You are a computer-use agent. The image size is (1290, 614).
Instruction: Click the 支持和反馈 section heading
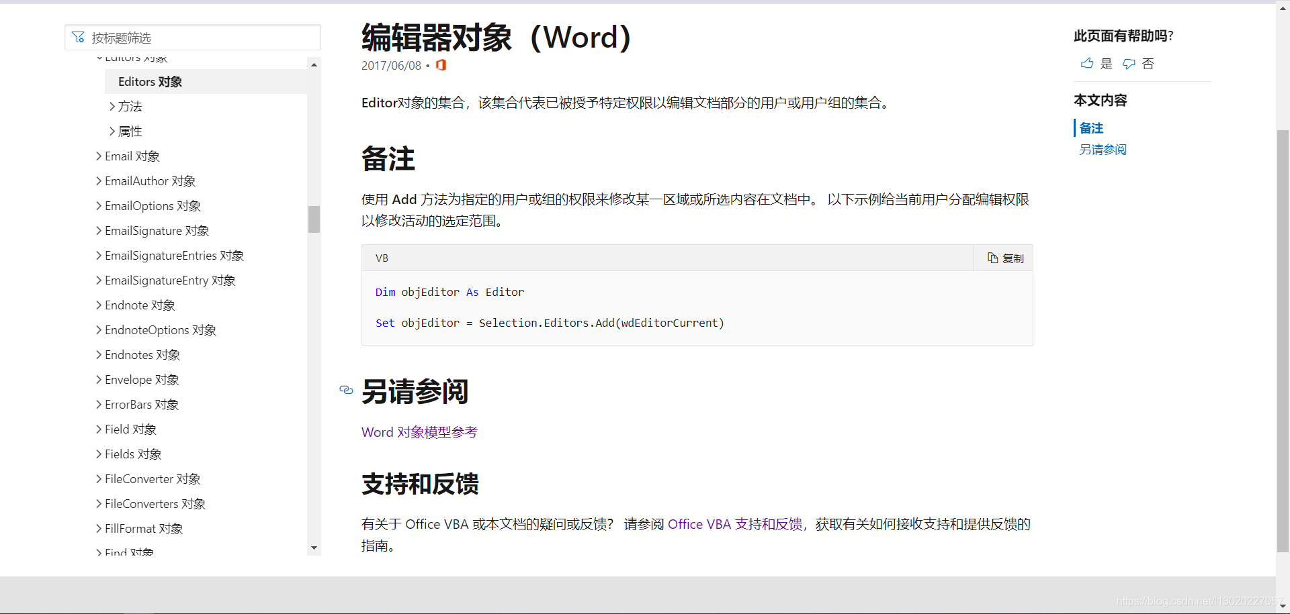click(x=420, y=484)
